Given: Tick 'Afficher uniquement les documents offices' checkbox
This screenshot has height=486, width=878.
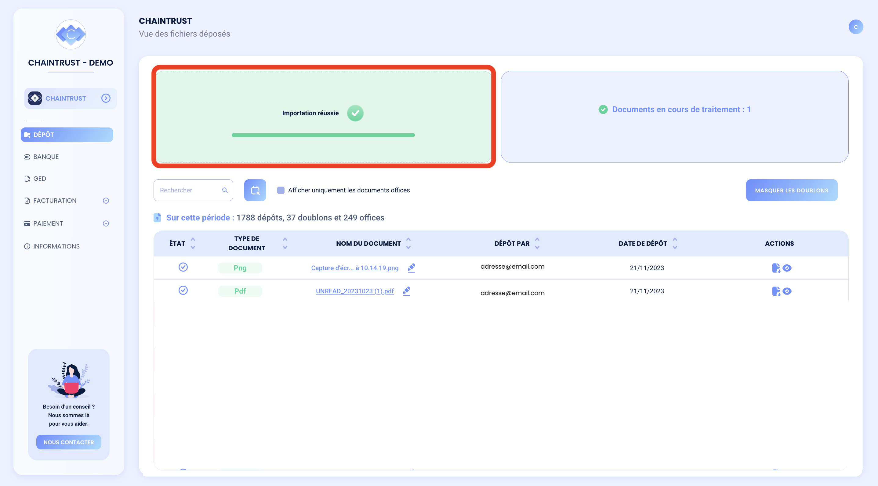Looking at the screenshot, I should 281,190.
